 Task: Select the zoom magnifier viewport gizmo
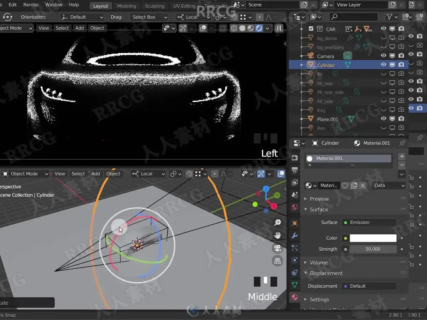point(278,223)
